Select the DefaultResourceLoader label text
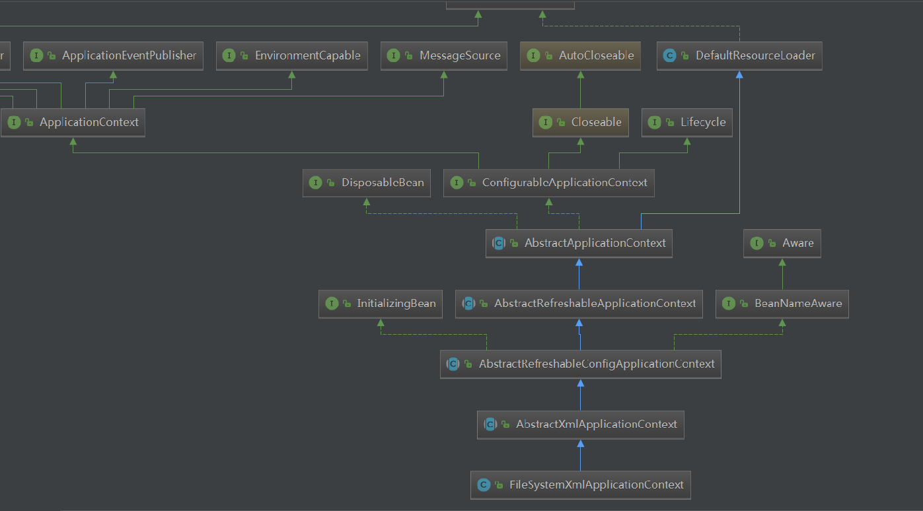This screenshot has height=511, width=923. 755,56
